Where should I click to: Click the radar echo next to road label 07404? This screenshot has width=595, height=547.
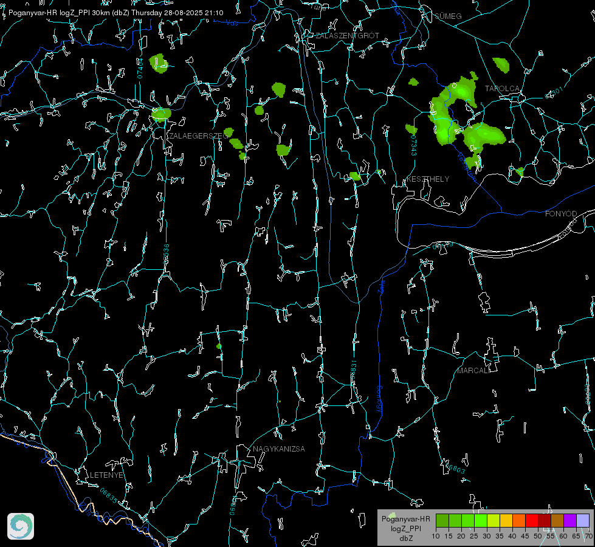(159, 63)
